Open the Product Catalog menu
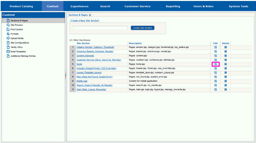Screen dimensions: 256x143 tap(21, 6)
